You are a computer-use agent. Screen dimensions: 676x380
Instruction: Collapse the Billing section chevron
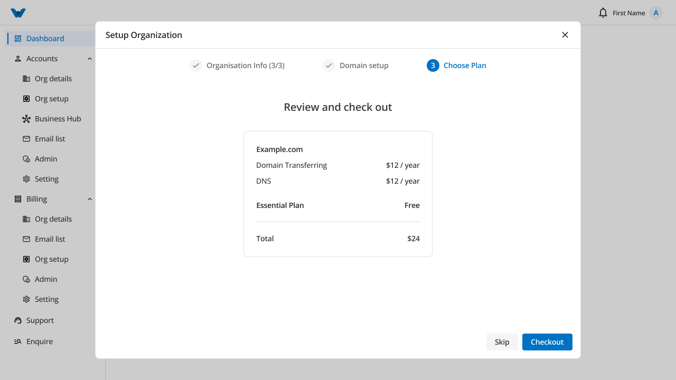tap(90, 199)
